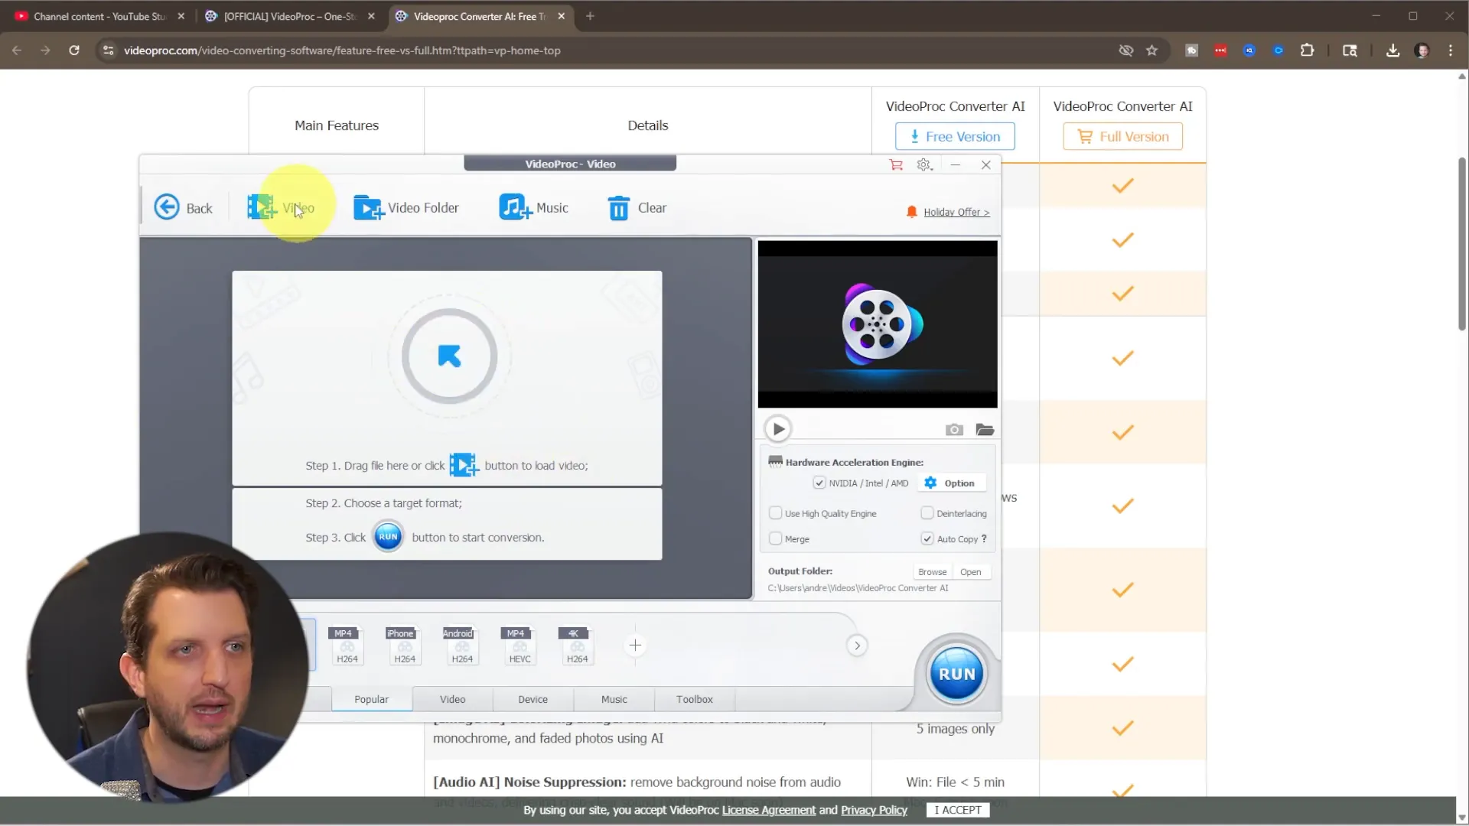Reload the page in Chrome
1469x826 pixels.
tap(74, 50)
